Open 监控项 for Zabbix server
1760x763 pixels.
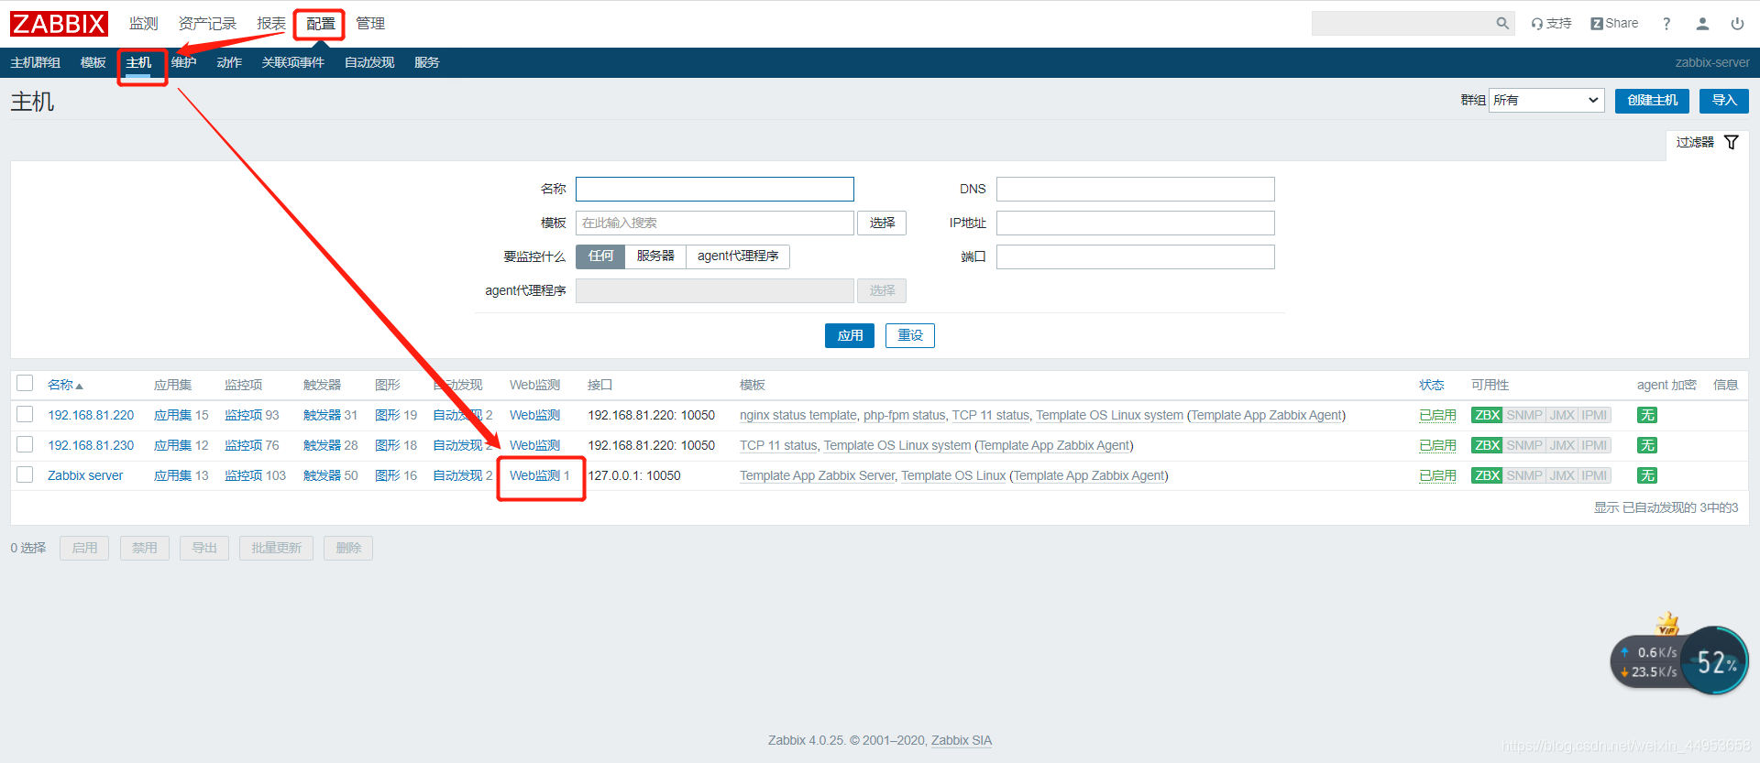pyautogui.click(x=243, y=476)
